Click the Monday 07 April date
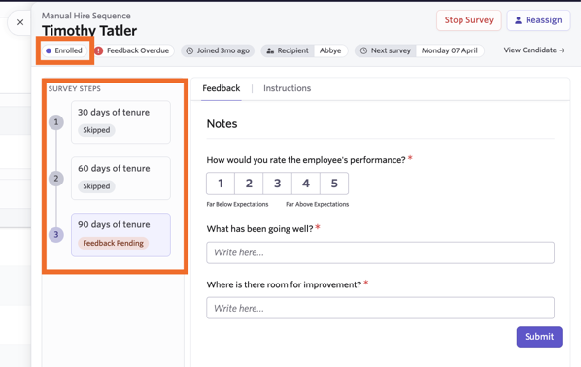This screenshot has height=367, width=581. click(x=450, y=50)
